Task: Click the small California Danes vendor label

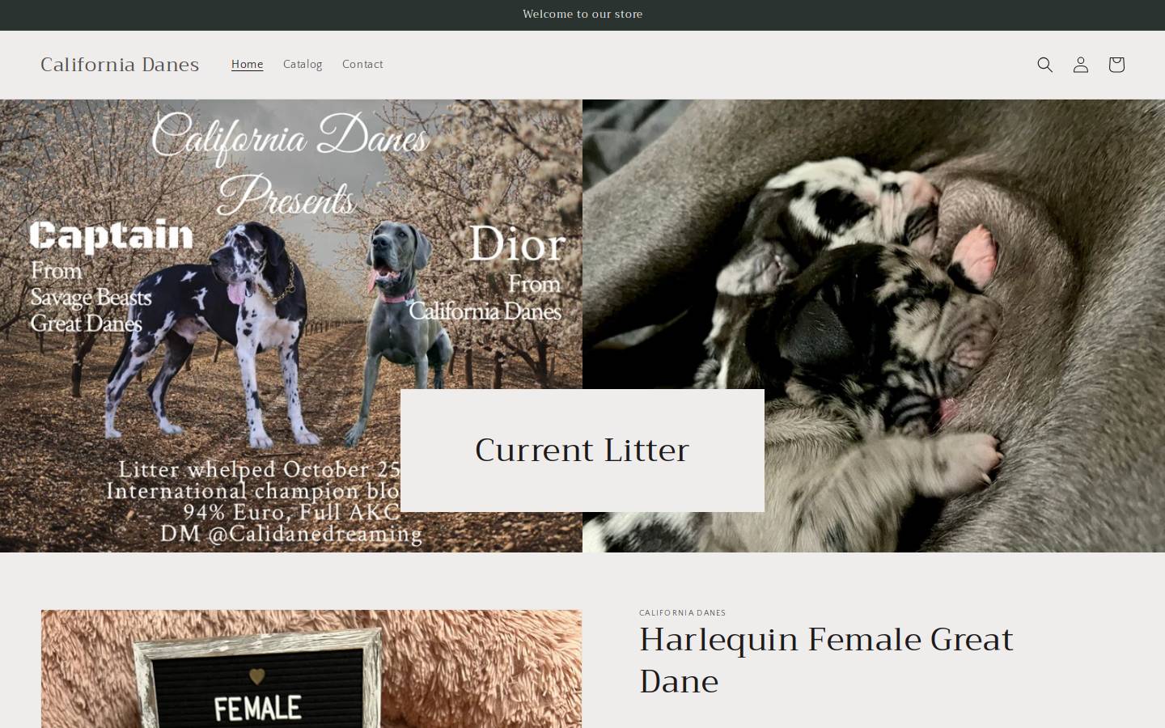Action: (682, 613)
